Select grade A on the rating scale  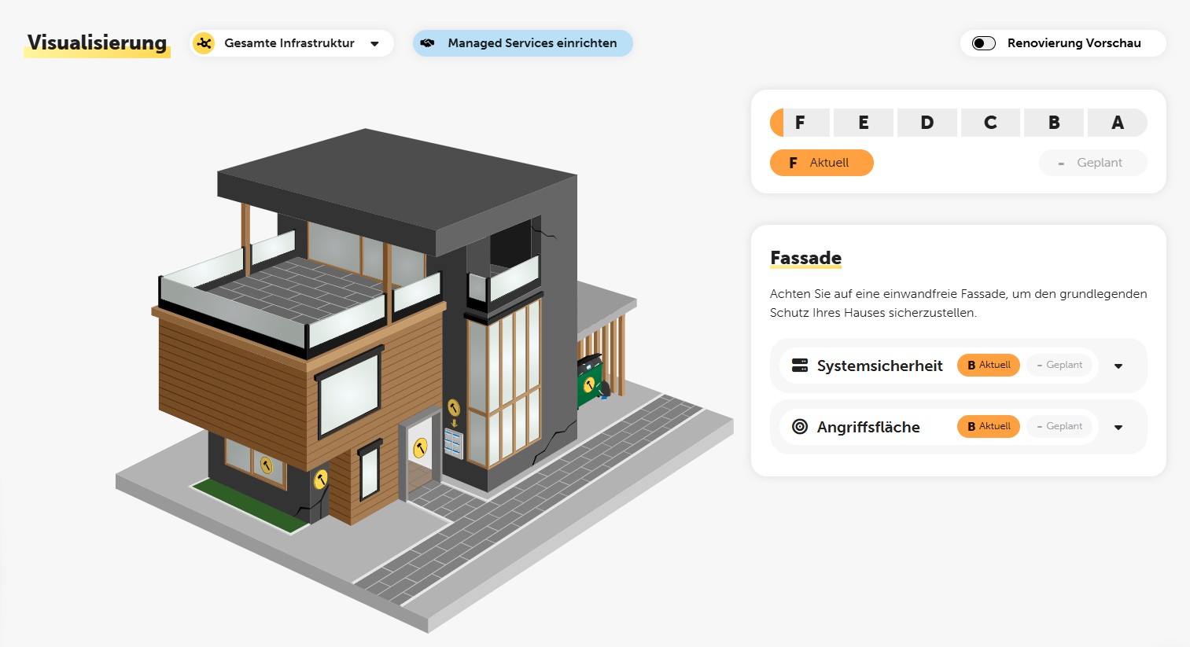coord(1117,123)
